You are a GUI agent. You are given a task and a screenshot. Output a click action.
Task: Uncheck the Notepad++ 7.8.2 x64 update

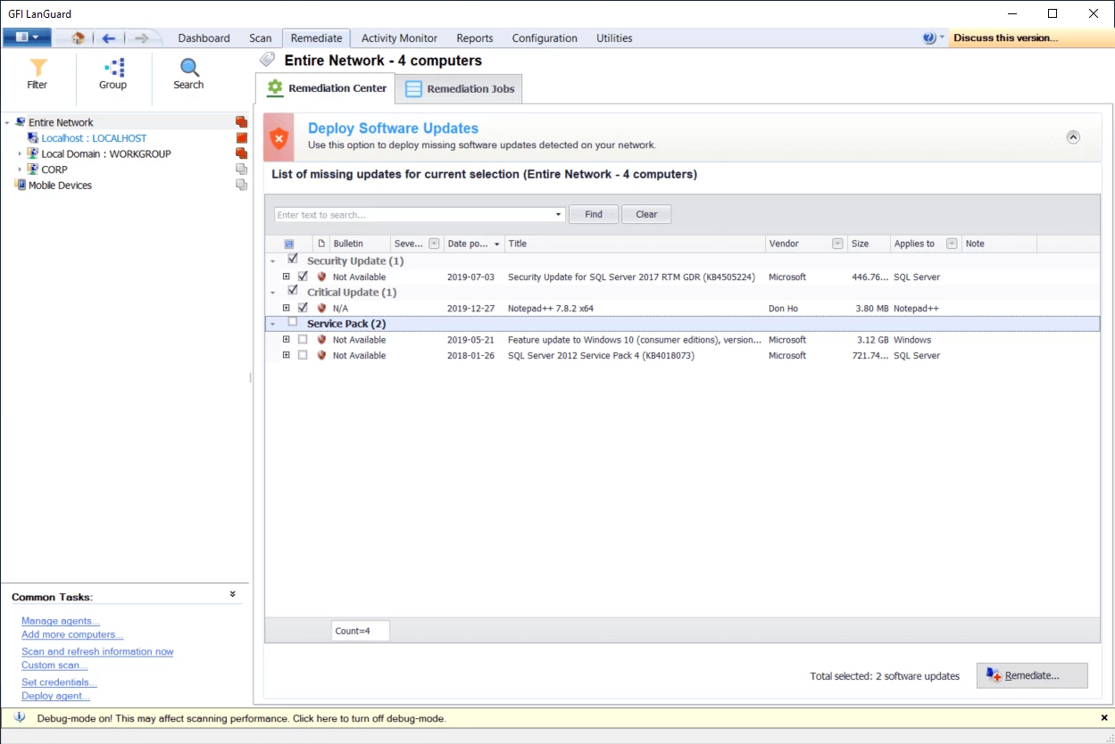(x=304, y=307)
